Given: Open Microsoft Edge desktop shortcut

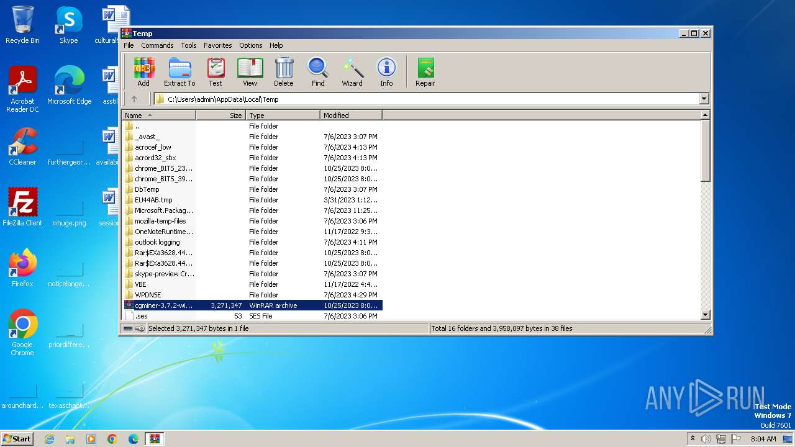Looking at the screenshot, I should (x=69, y=86).
